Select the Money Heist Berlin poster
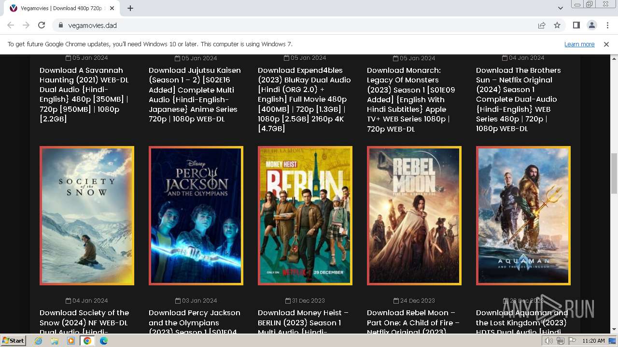Image resolution: width=618 pixels, height=347 pixels. (x=305, y=215)
